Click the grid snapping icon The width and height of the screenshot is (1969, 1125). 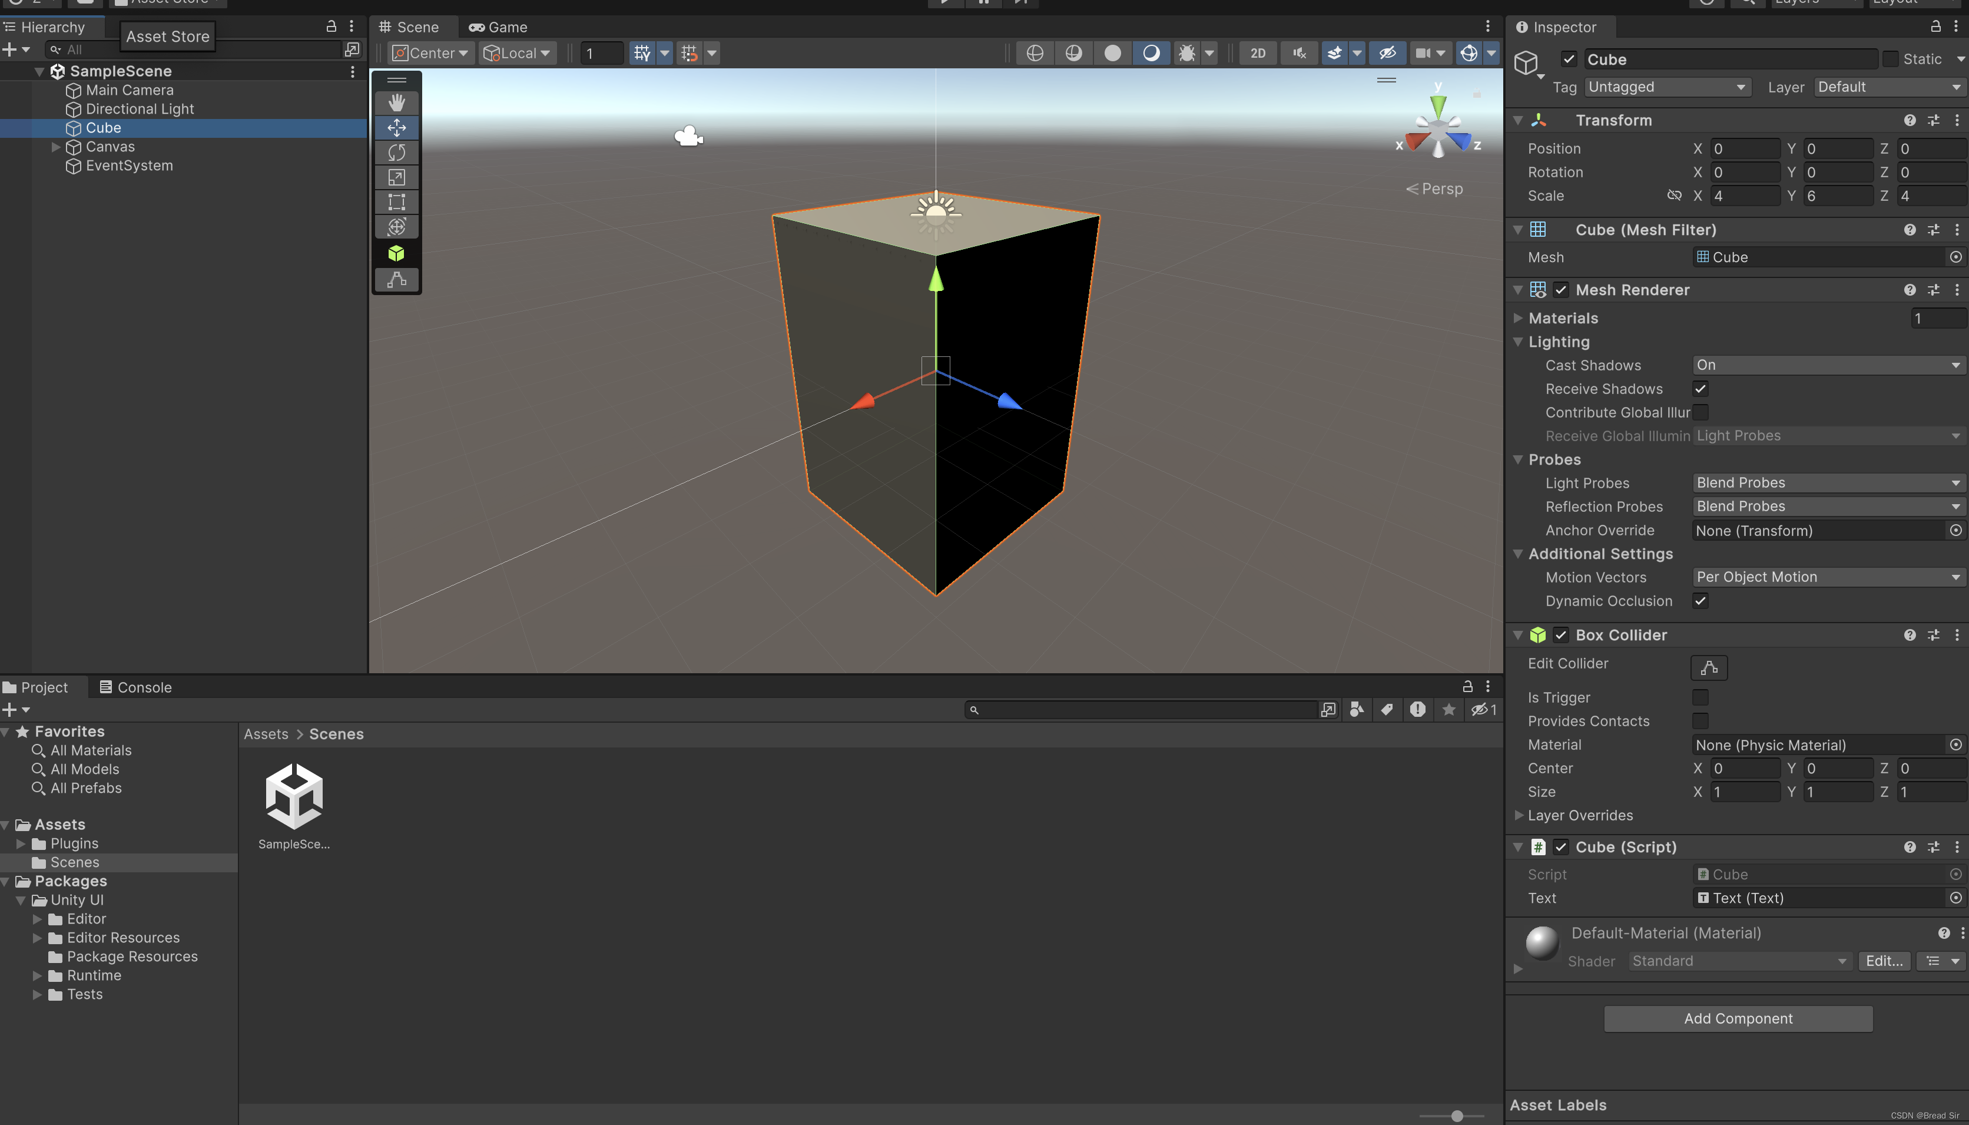tap(642, 52)
